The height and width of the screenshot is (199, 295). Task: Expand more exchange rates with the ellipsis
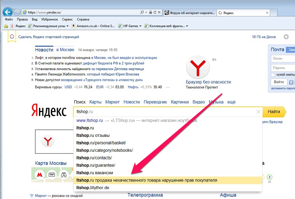(x=168, y=87)
